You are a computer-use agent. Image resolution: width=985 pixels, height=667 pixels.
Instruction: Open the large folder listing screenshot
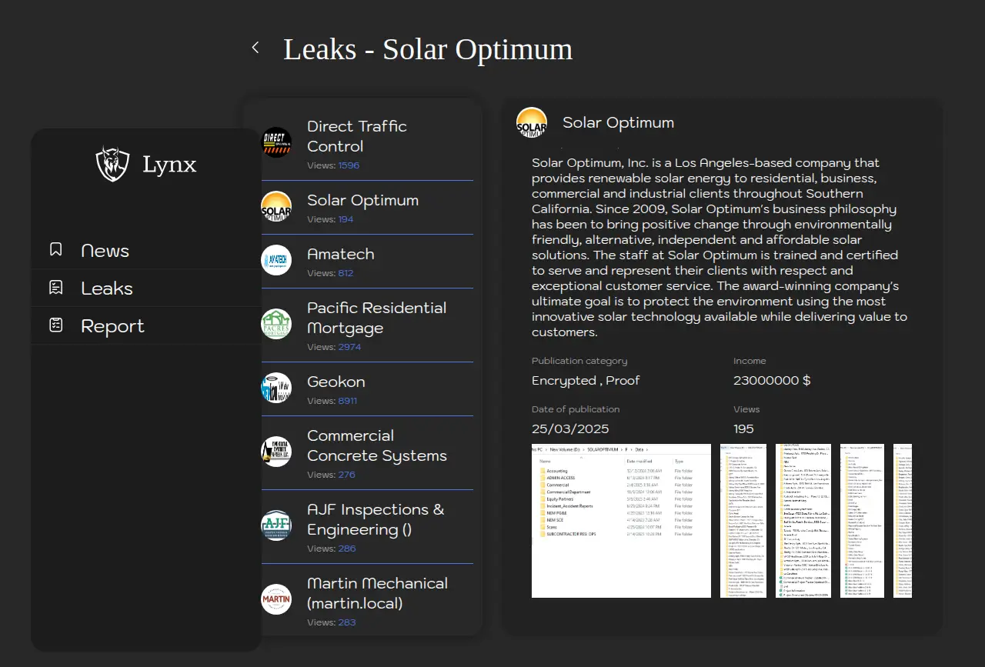(x=621, y=521)
